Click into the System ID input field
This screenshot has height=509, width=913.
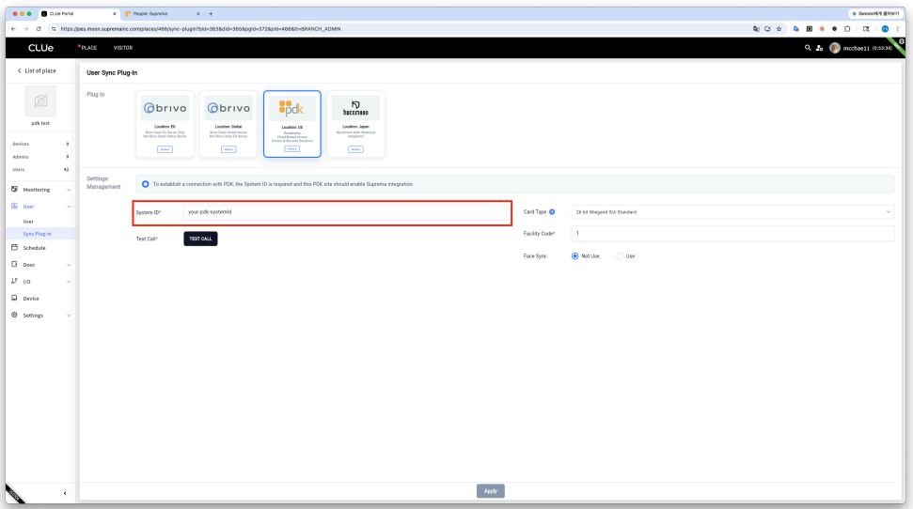click(x=346, y=212)
